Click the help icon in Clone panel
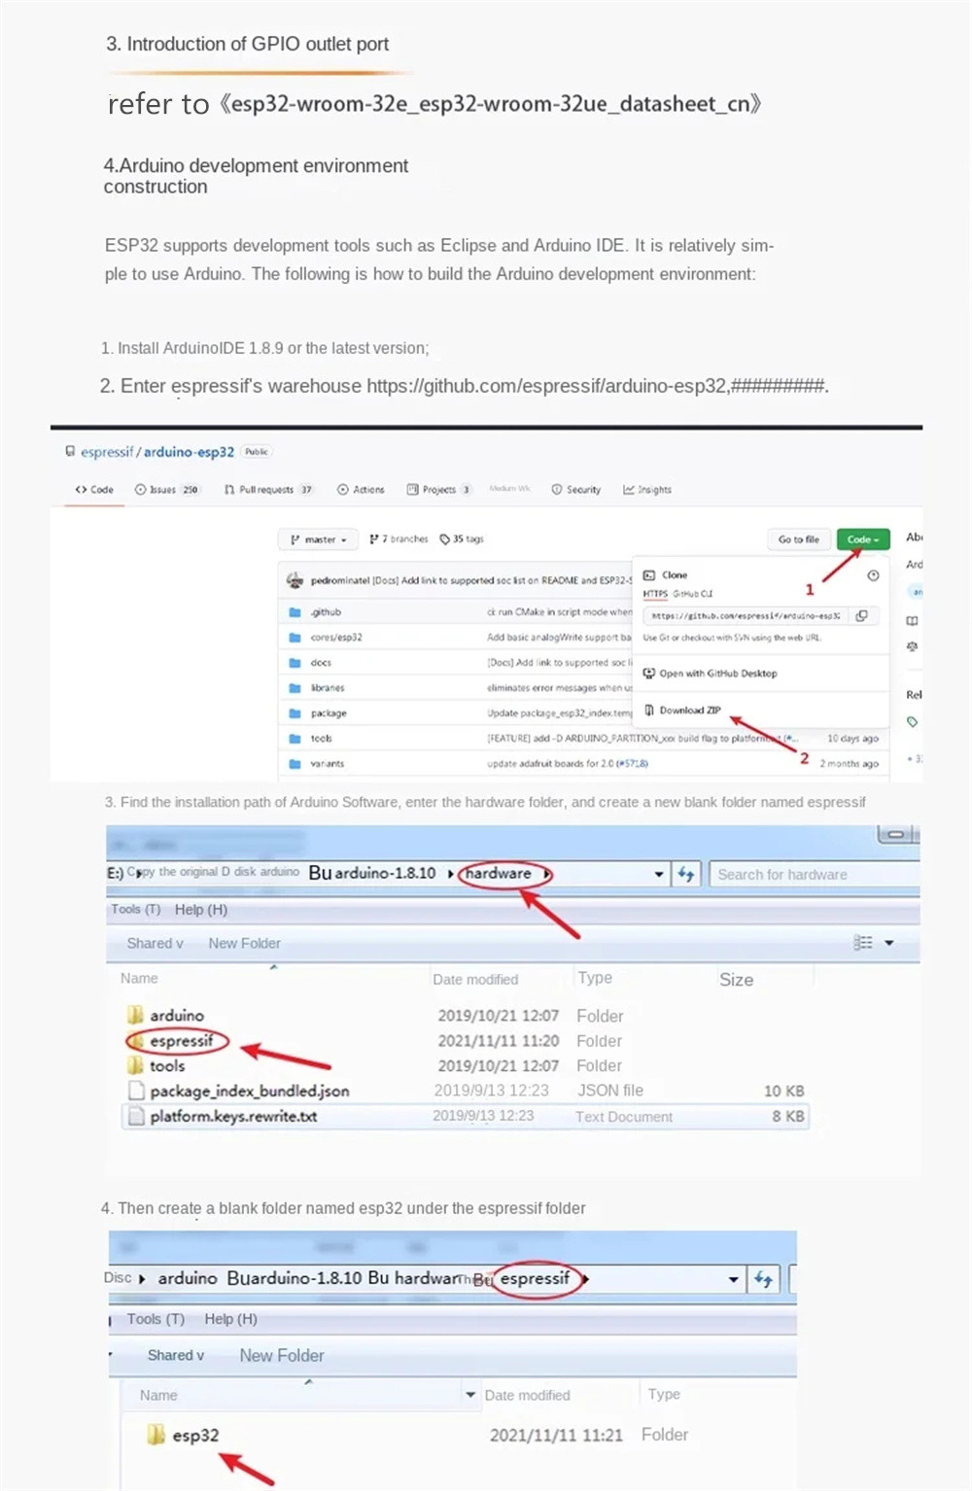The width and height of the screenshot is (972, 1491). pos(873,575)
